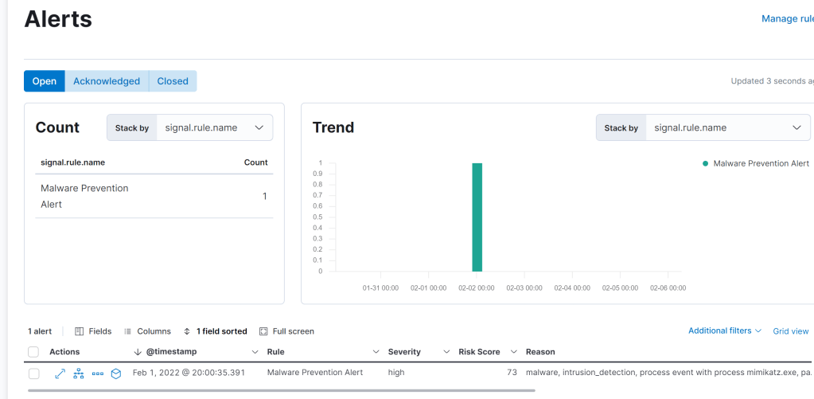Switch to Grid view

click(x=791, y=331)
